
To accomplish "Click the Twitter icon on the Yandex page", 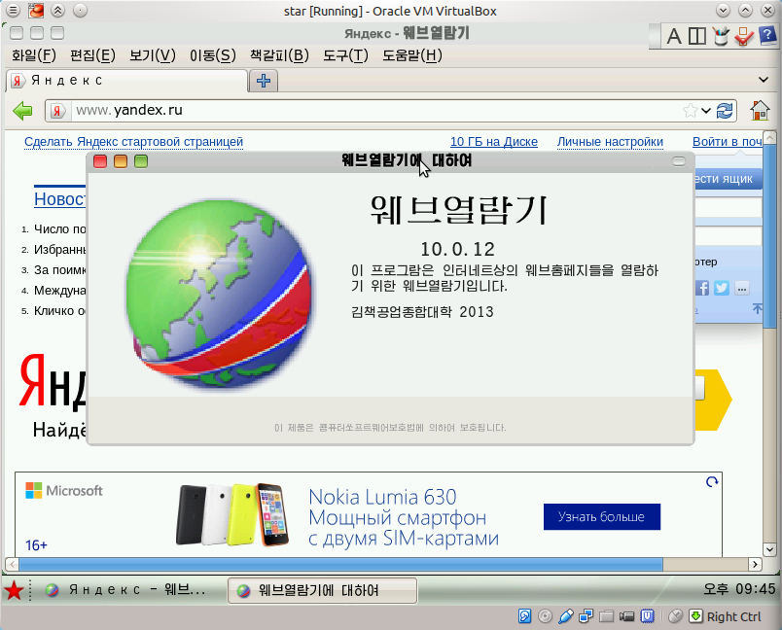I will 722,288.
